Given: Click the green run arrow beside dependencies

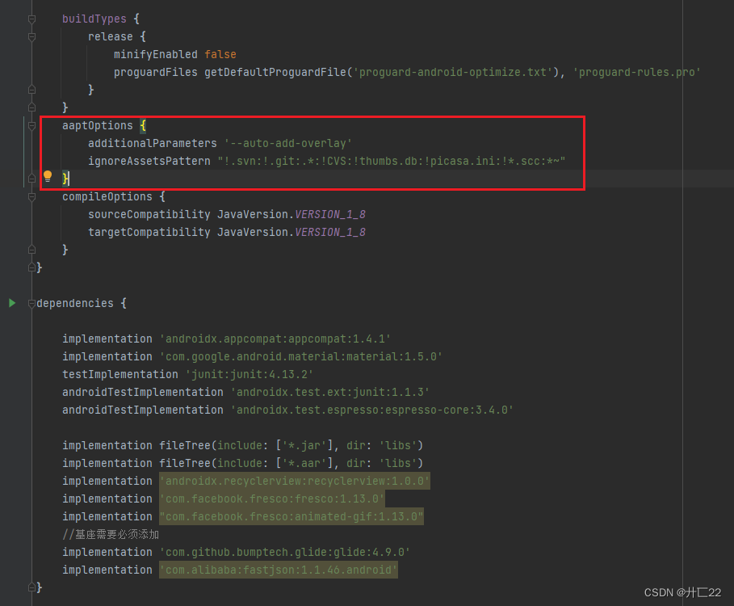Looking at the screenshot, I should pyautogui.click(x=11, y=303).
